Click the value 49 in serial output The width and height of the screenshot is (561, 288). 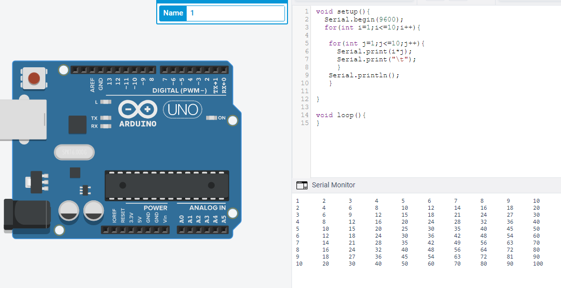pos(457,243)
